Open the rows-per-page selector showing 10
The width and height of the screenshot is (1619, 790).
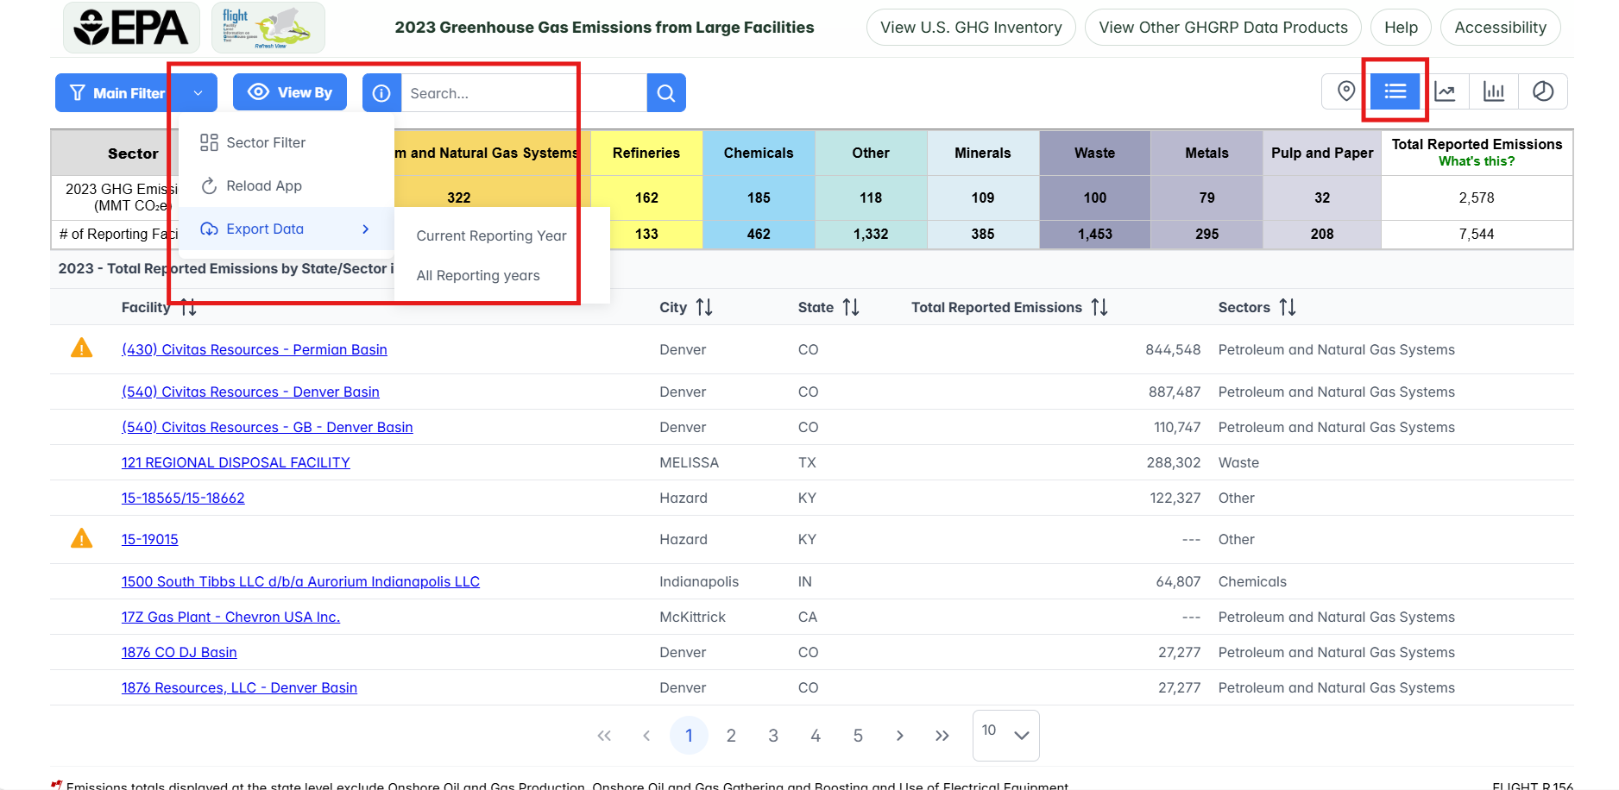[x=1005, y=735]
